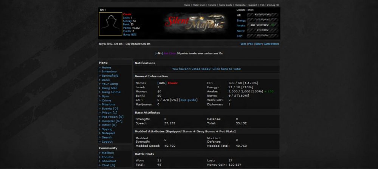Image resolution: width=378 pixels, height=169 pixels.
Task: Click the HP status bar
Action: point(262,15)
